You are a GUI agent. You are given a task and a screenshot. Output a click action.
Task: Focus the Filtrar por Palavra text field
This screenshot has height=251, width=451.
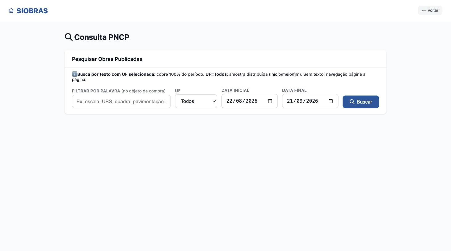pyautogui.click(x=121, y=101)
